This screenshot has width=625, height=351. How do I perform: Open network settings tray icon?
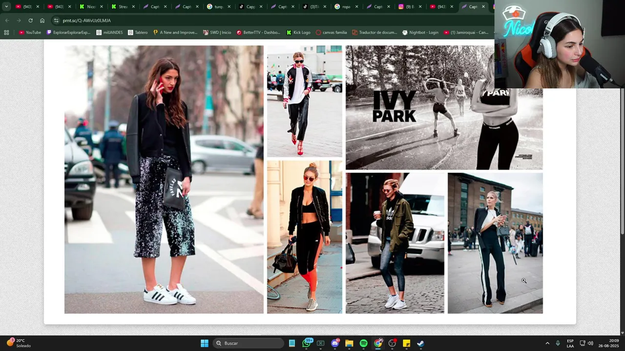[582, 343]
